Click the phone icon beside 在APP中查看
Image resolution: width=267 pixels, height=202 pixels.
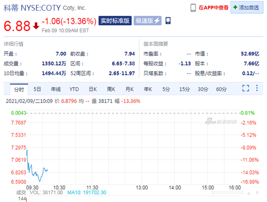193,8
